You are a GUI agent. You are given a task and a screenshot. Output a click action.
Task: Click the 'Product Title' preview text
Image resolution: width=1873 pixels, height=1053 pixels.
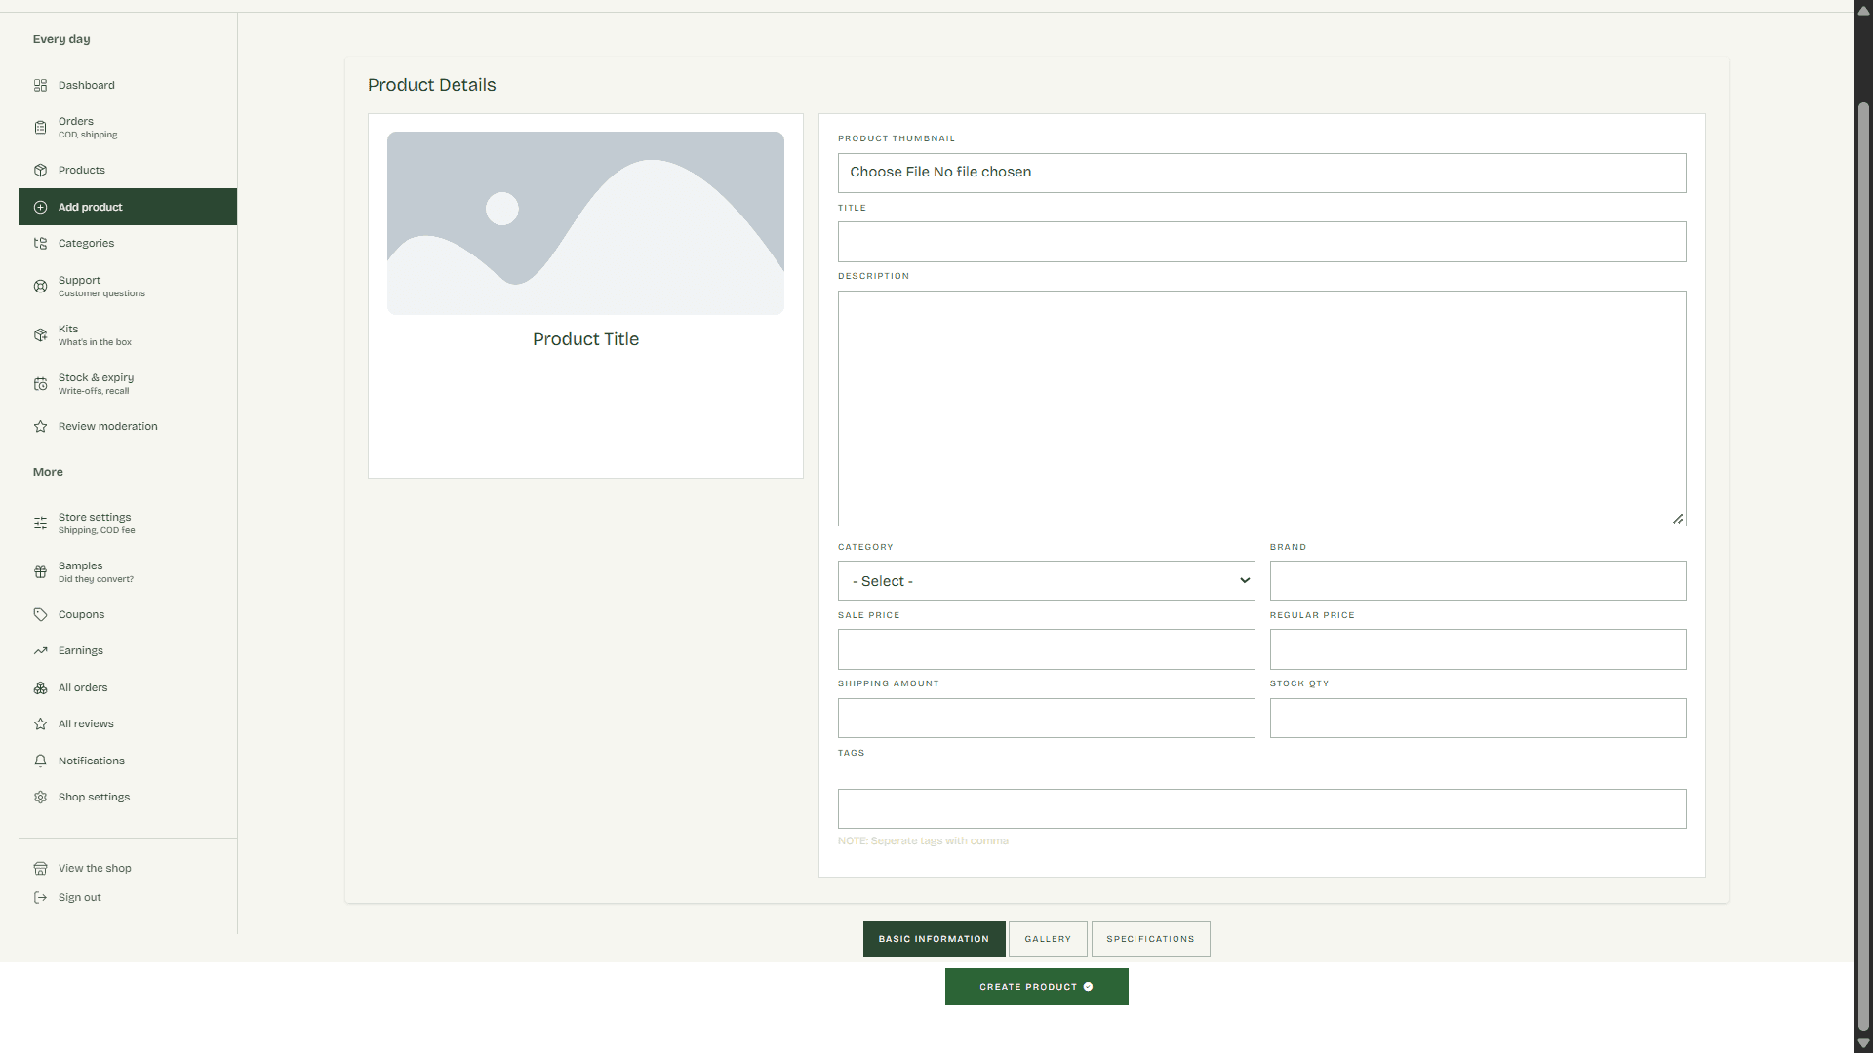coord(585,339)
